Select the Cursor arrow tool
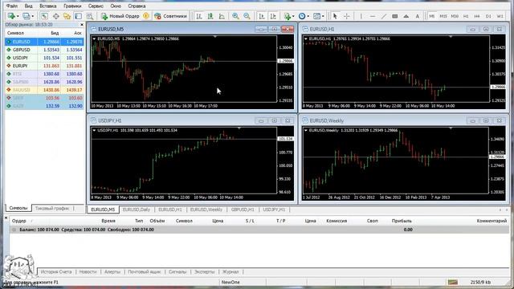Image resolution: width=514 pixels, height=289 pixels. coord(335,16)
